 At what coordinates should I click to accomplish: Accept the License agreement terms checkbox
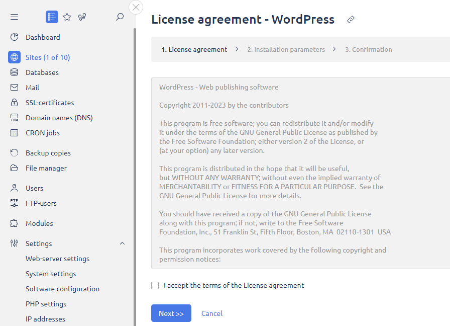pos(155,286)
